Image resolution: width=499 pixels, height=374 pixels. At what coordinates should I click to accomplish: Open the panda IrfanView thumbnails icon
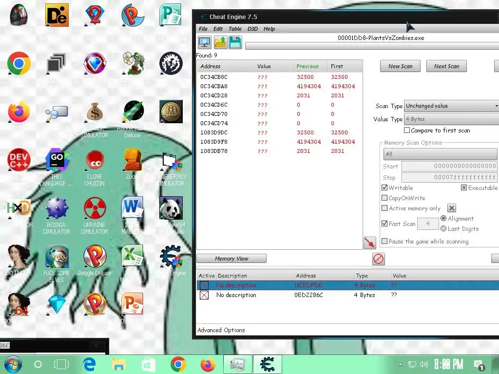click(x=171, y=208)
